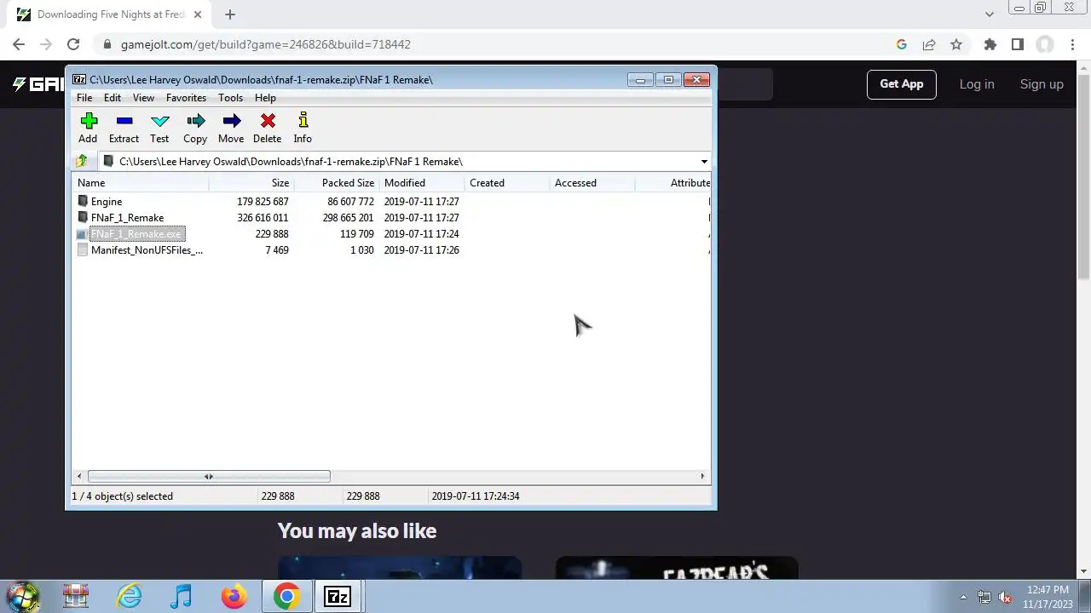Click the taskbar clock
Screen dimensions: 1091x613
point(1048,597)
